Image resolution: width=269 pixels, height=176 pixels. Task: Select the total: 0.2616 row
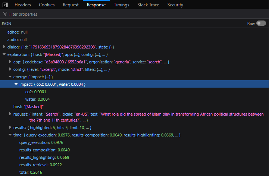click(x=134, y=172)
